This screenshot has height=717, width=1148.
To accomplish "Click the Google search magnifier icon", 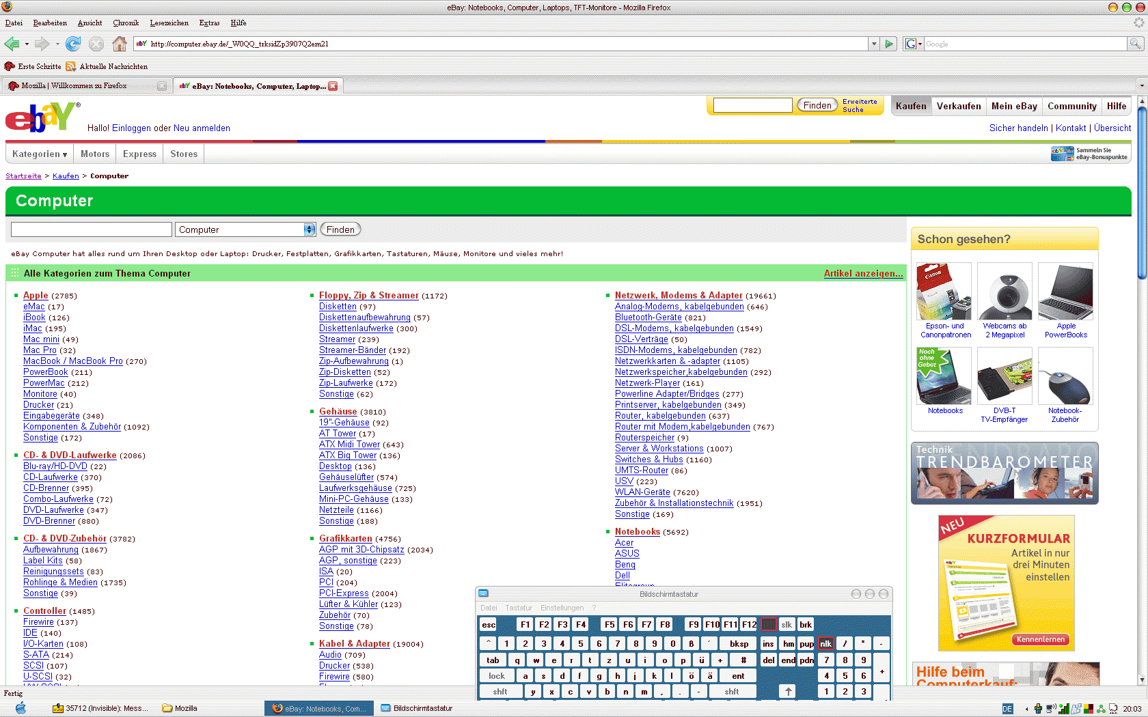I will coord(1135,44).
